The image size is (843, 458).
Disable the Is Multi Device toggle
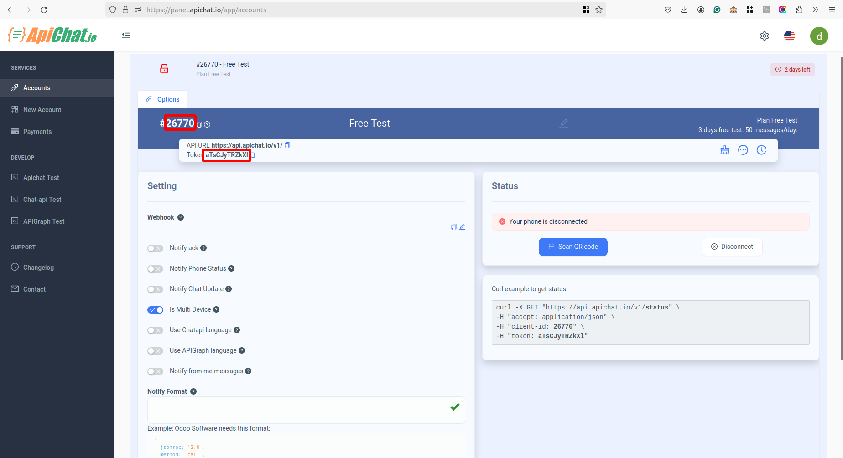click(x=155, y=310)
